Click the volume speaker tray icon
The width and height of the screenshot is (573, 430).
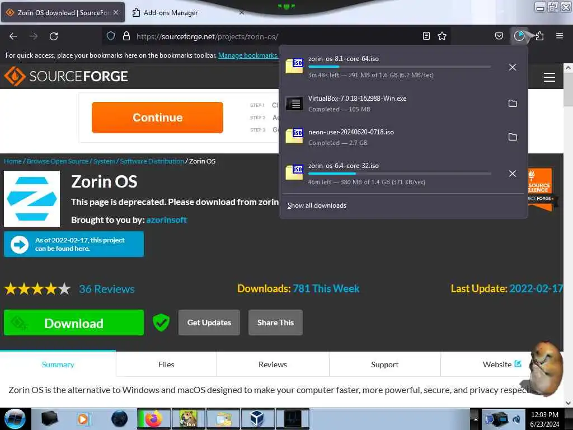pyautogui.click(x=516, y=419)
